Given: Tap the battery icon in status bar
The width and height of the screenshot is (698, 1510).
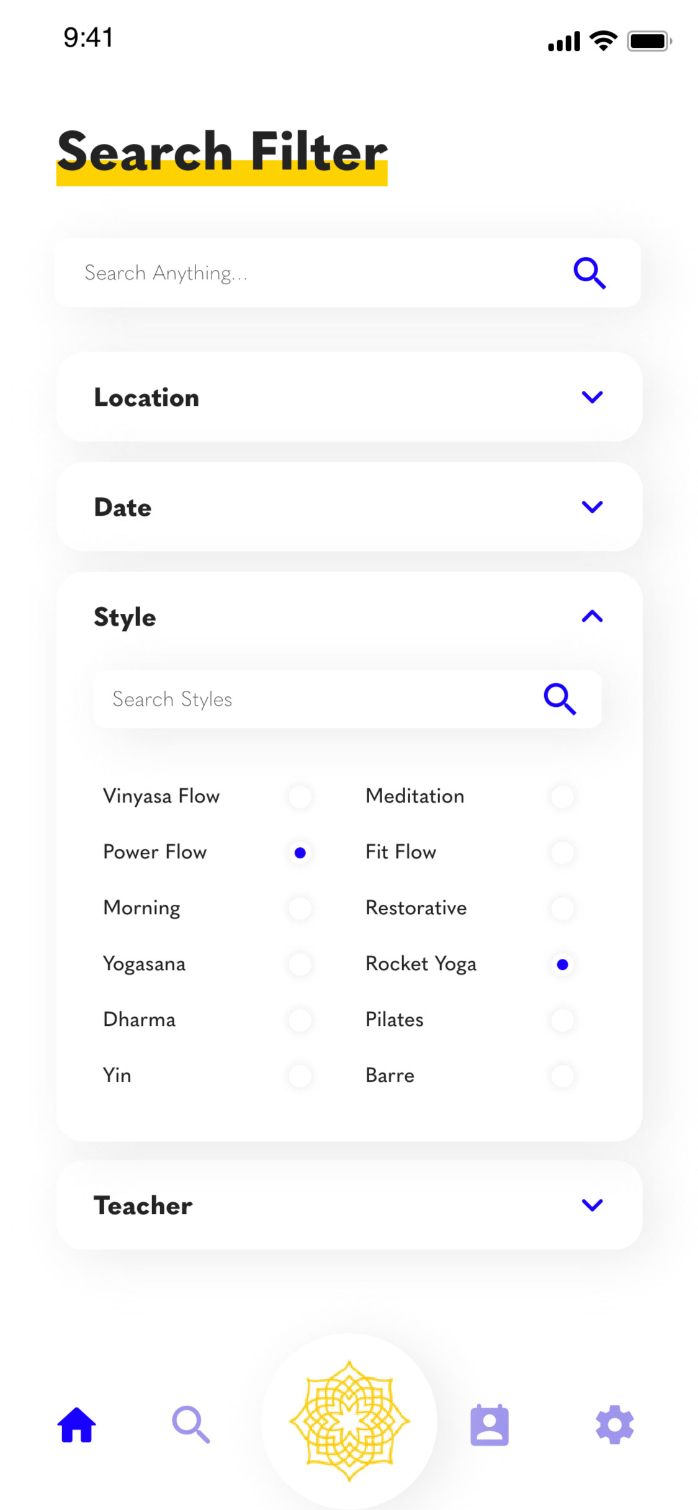Looking at the screenshot, I should (649, 42).
